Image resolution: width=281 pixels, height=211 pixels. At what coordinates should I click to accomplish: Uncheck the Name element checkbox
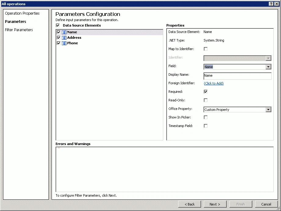coord(59,32)
